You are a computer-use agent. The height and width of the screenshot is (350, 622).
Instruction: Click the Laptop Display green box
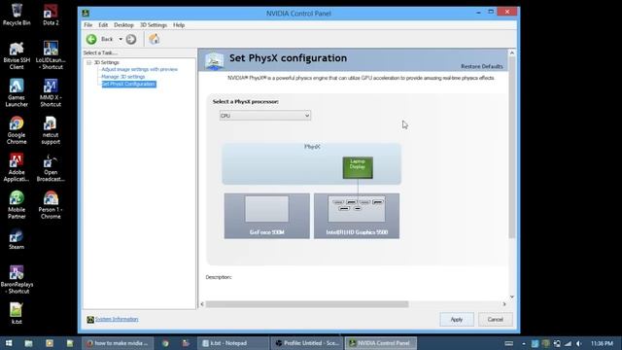click(358, 167)
